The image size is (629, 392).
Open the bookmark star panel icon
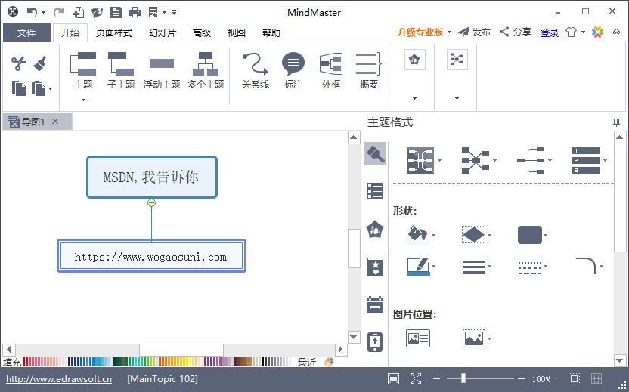click(x=375, y=267)
